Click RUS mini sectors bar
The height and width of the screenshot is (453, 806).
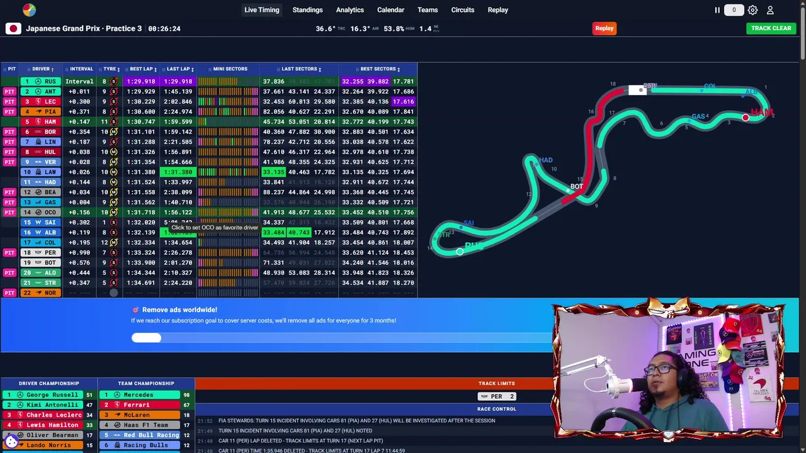[x=227, y=81]
